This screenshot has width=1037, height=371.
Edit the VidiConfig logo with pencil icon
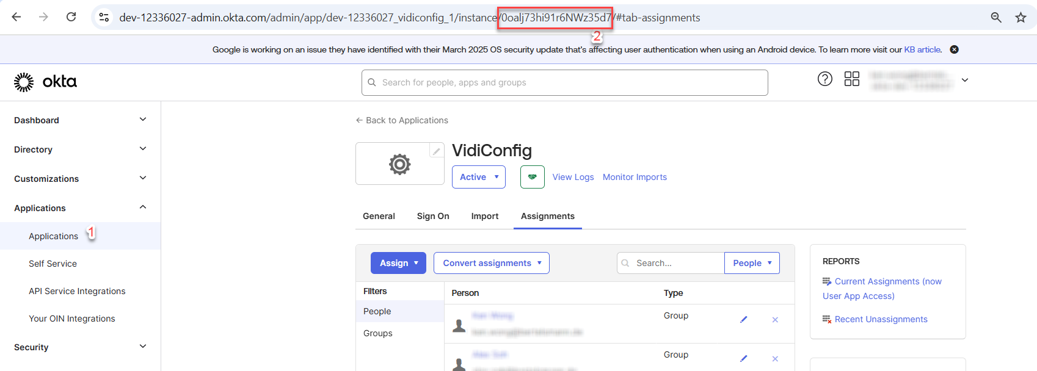pos(436,151)
